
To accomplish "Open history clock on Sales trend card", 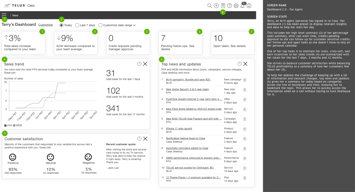I will coord(139,64).
